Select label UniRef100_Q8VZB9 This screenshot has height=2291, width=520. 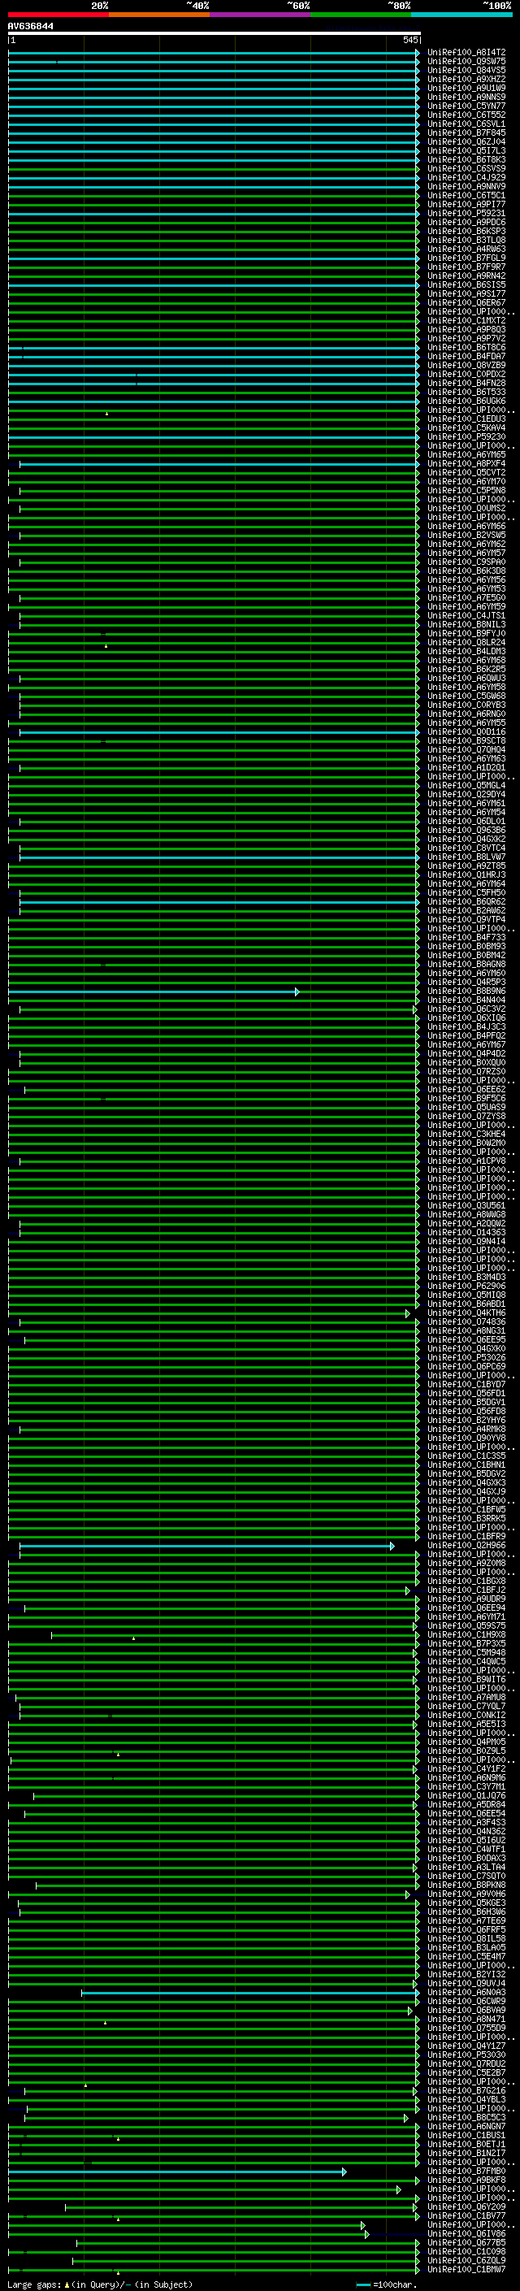click(x=466, y=366)
